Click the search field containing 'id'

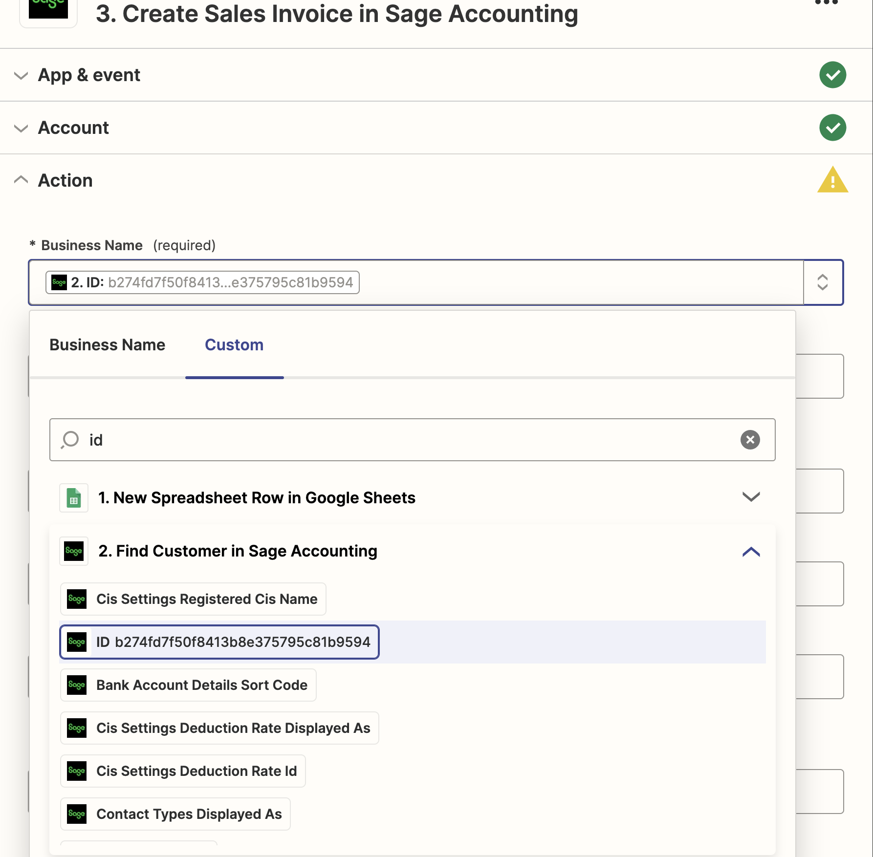[x=412, y=440]
